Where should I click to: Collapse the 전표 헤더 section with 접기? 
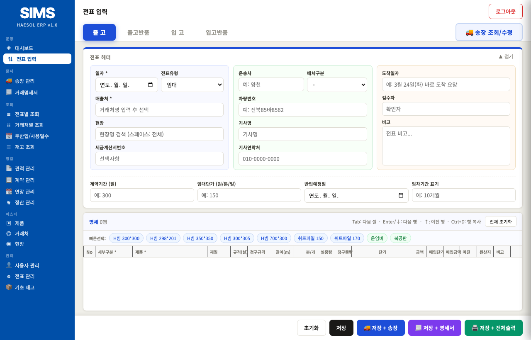(x=506, y=57)
